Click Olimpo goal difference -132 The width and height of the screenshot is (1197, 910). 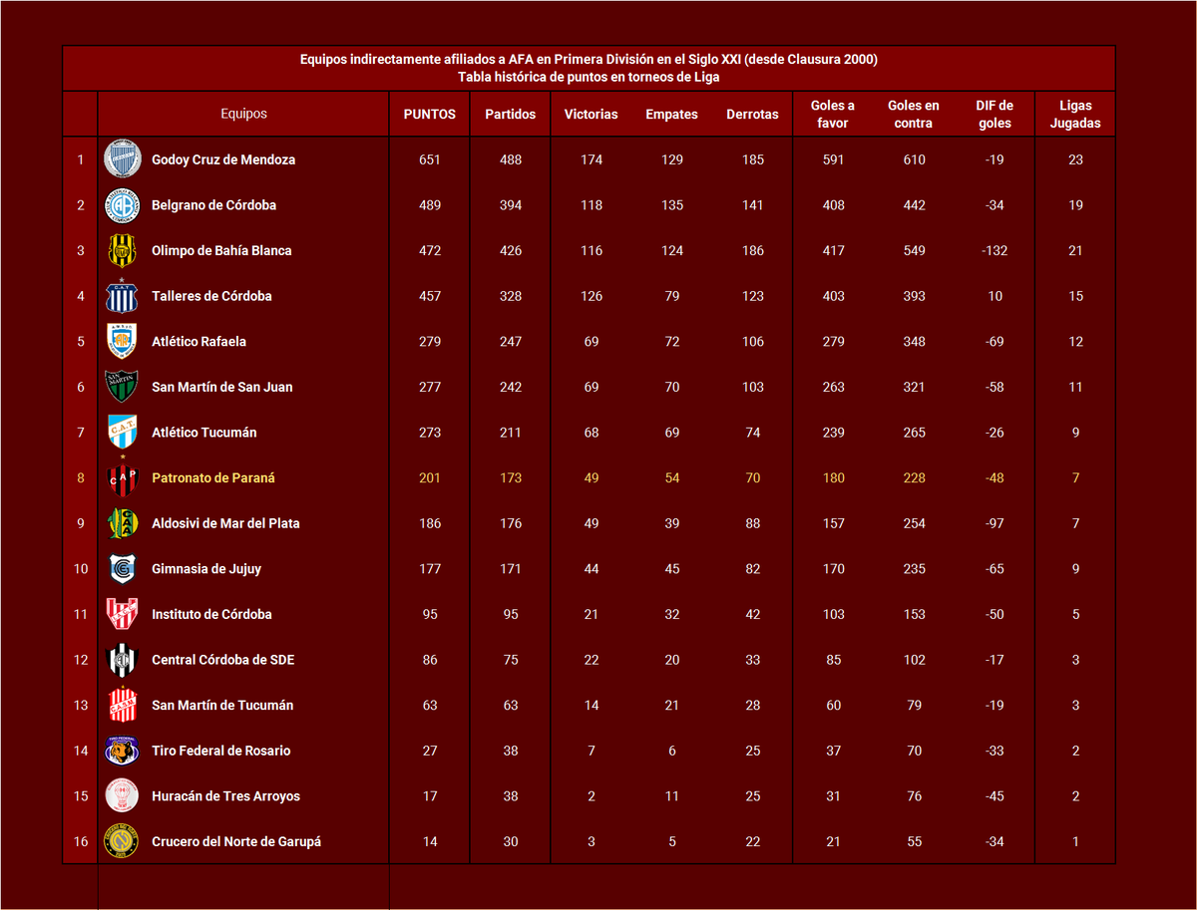pos(995,250)
